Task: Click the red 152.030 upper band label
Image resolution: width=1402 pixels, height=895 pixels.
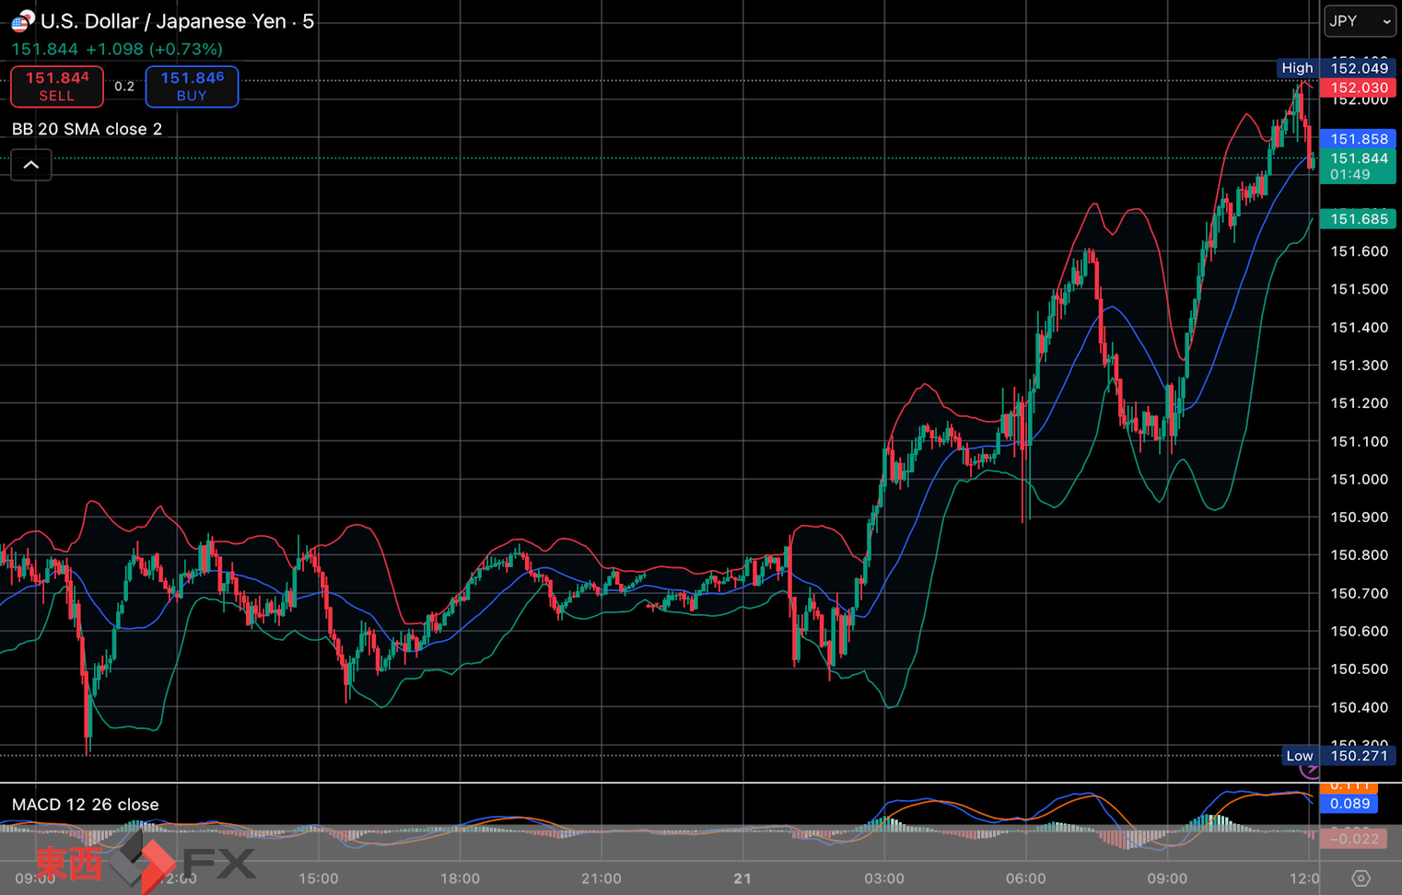Action: click(1358, 87)
